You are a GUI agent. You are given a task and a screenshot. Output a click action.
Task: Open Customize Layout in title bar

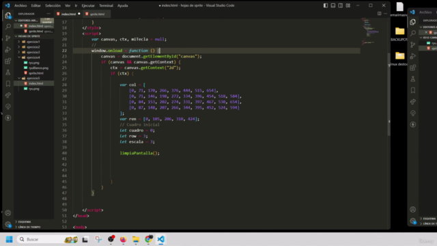pos(348,5)
